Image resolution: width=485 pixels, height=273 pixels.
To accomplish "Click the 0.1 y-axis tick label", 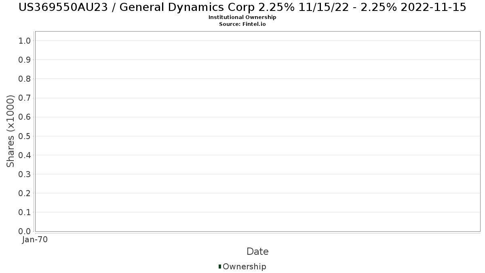I will [25, 212].
